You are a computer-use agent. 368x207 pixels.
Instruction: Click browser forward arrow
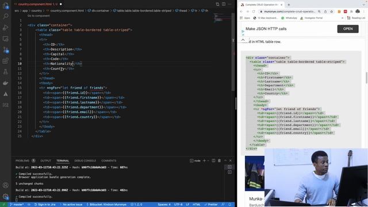click(x=247, y=11)
